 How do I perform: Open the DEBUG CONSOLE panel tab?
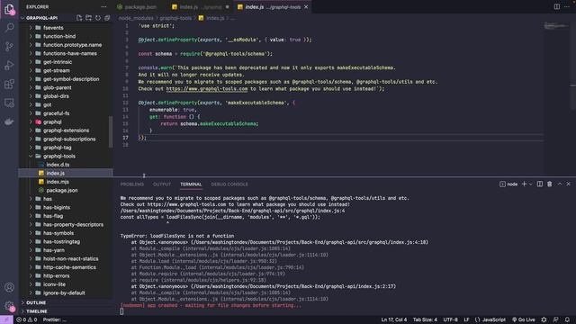(229, 184)
